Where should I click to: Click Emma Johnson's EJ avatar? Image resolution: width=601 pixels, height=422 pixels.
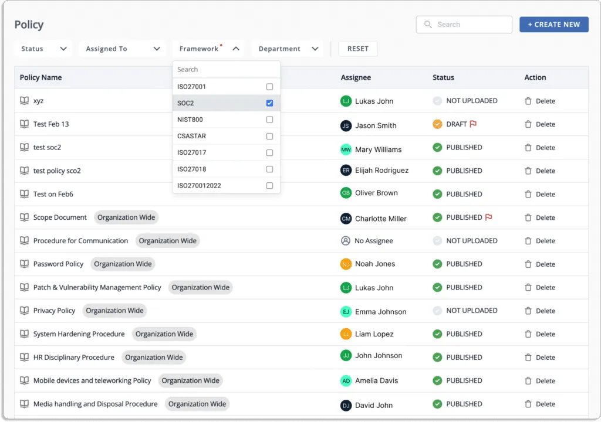click(346, 312)
